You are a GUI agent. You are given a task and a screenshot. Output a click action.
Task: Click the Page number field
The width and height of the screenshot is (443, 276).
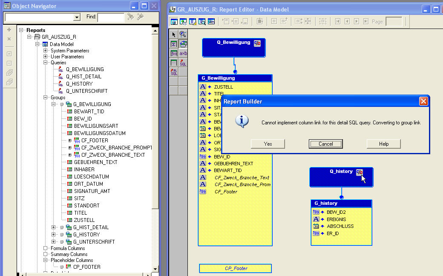394,21
